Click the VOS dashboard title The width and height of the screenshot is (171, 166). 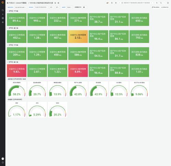pos(41,3)
